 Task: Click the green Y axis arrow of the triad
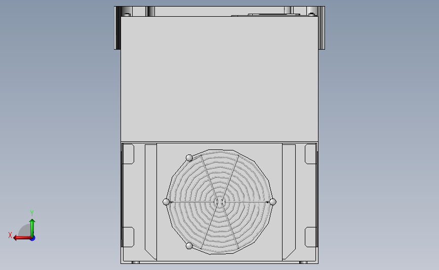click(32, 227)
